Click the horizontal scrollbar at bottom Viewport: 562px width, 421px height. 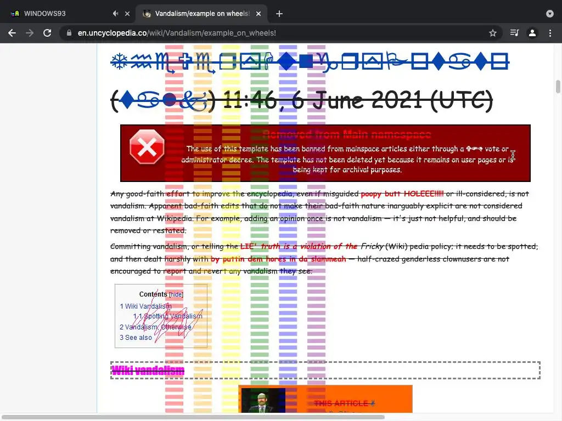(x=194, y=417)
